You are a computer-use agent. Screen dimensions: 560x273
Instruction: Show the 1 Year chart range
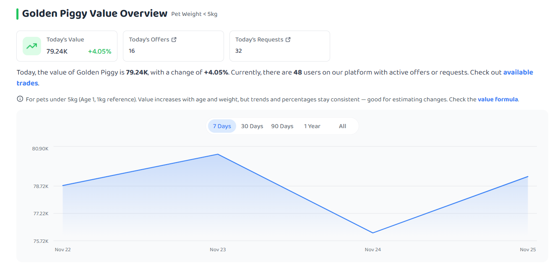click(x=312, y=126)
